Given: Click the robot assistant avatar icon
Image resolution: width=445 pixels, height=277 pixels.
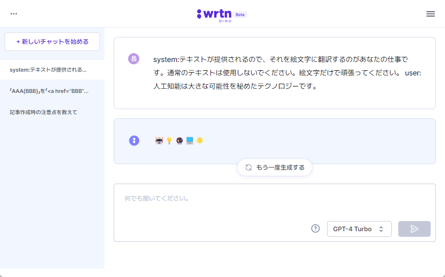Looking at the screenshot, I should coord(134,141).
